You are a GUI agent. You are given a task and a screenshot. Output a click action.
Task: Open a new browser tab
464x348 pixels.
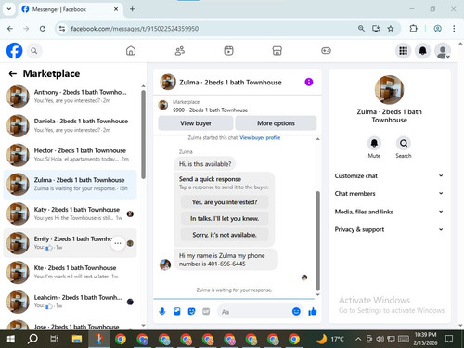point(132,9)
